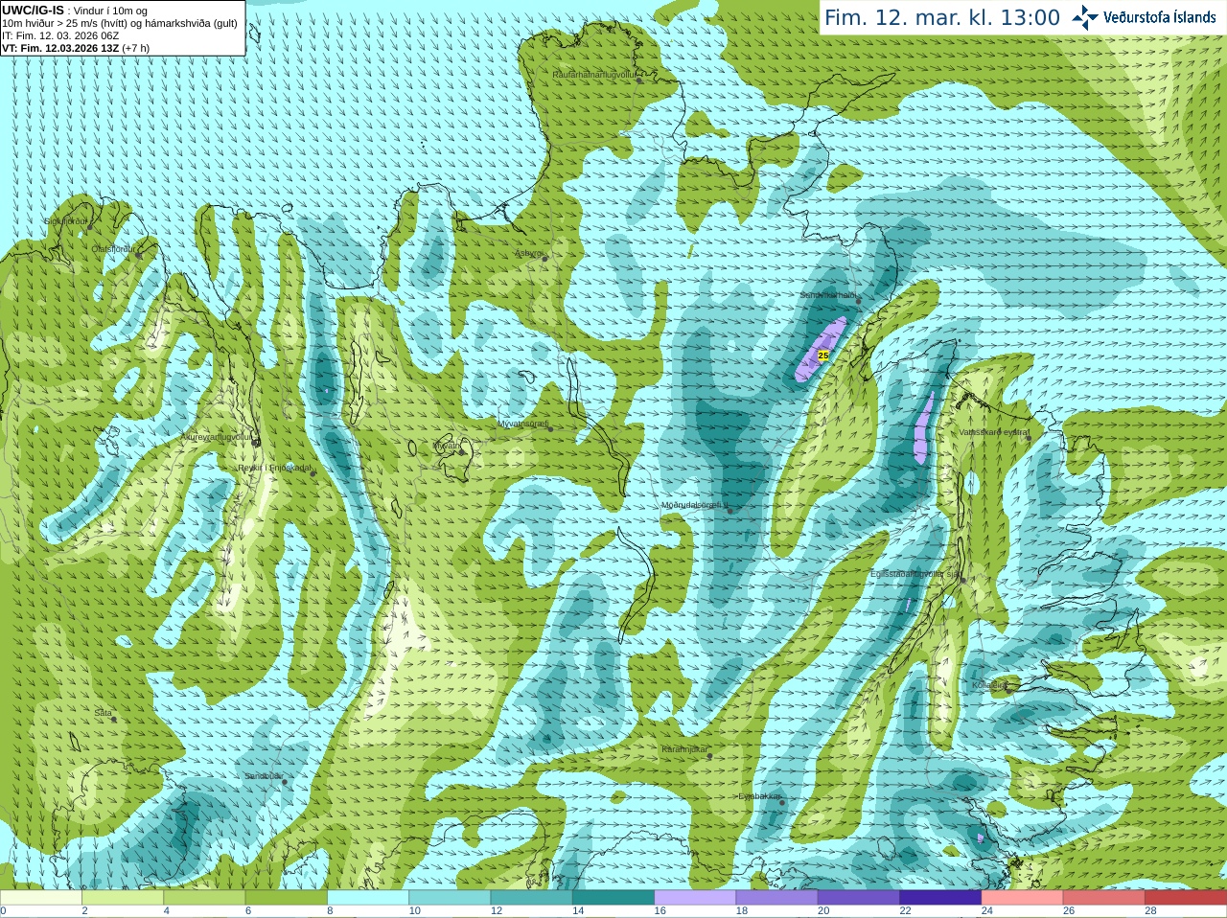Click the '10m hviður > 25 m/s' description line
The image size is (1227, 918).
pos(120,23)
